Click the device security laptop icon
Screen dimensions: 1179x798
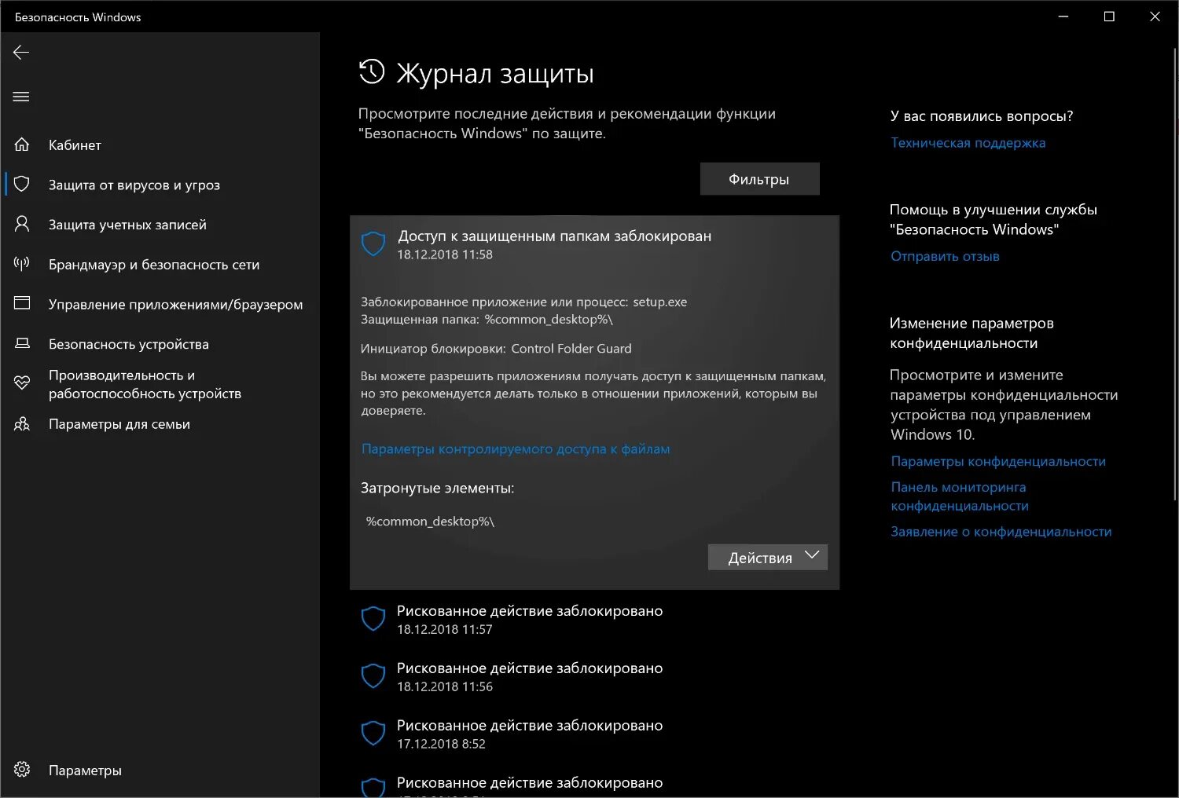(22, 343)
